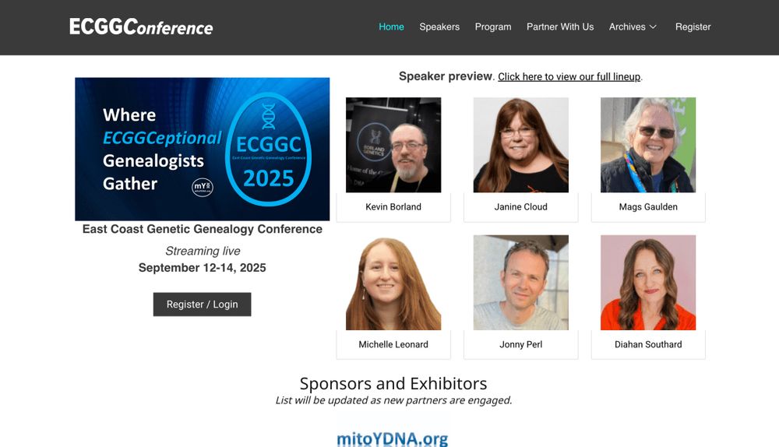Open Janine Cloud's speaker photo
The height and width of the screenshot is (447, 779).
click(520, 145)
